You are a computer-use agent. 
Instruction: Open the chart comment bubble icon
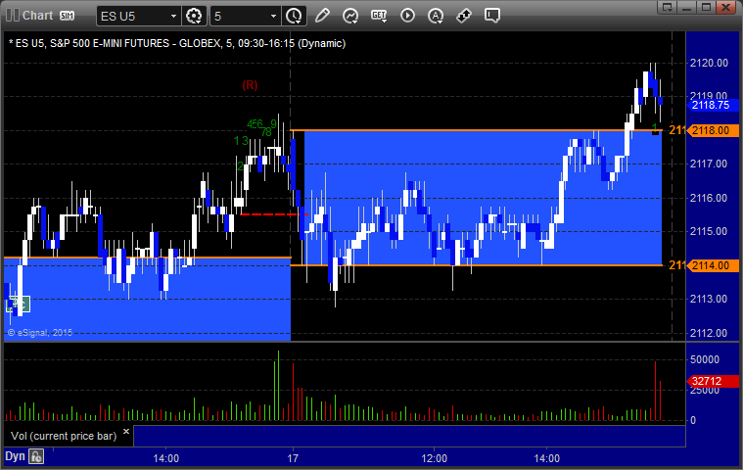[492, 16]
